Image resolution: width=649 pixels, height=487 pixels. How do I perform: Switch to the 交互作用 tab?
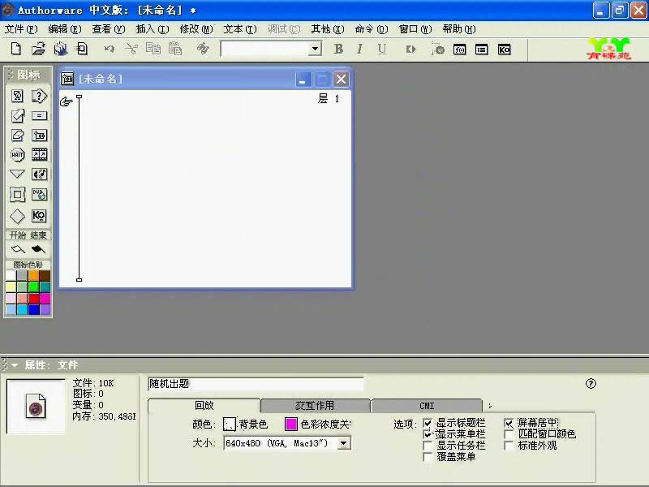[315, 405]
